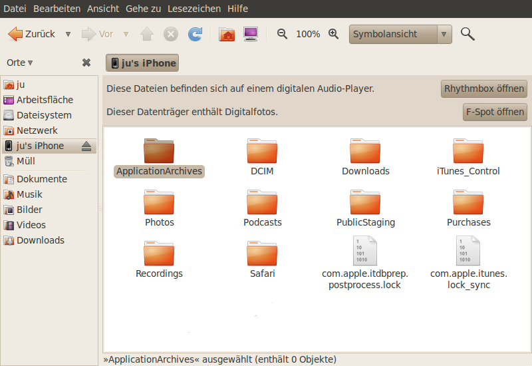
Task: Zoom in with the plus magnifier
Action: (334, 34)
